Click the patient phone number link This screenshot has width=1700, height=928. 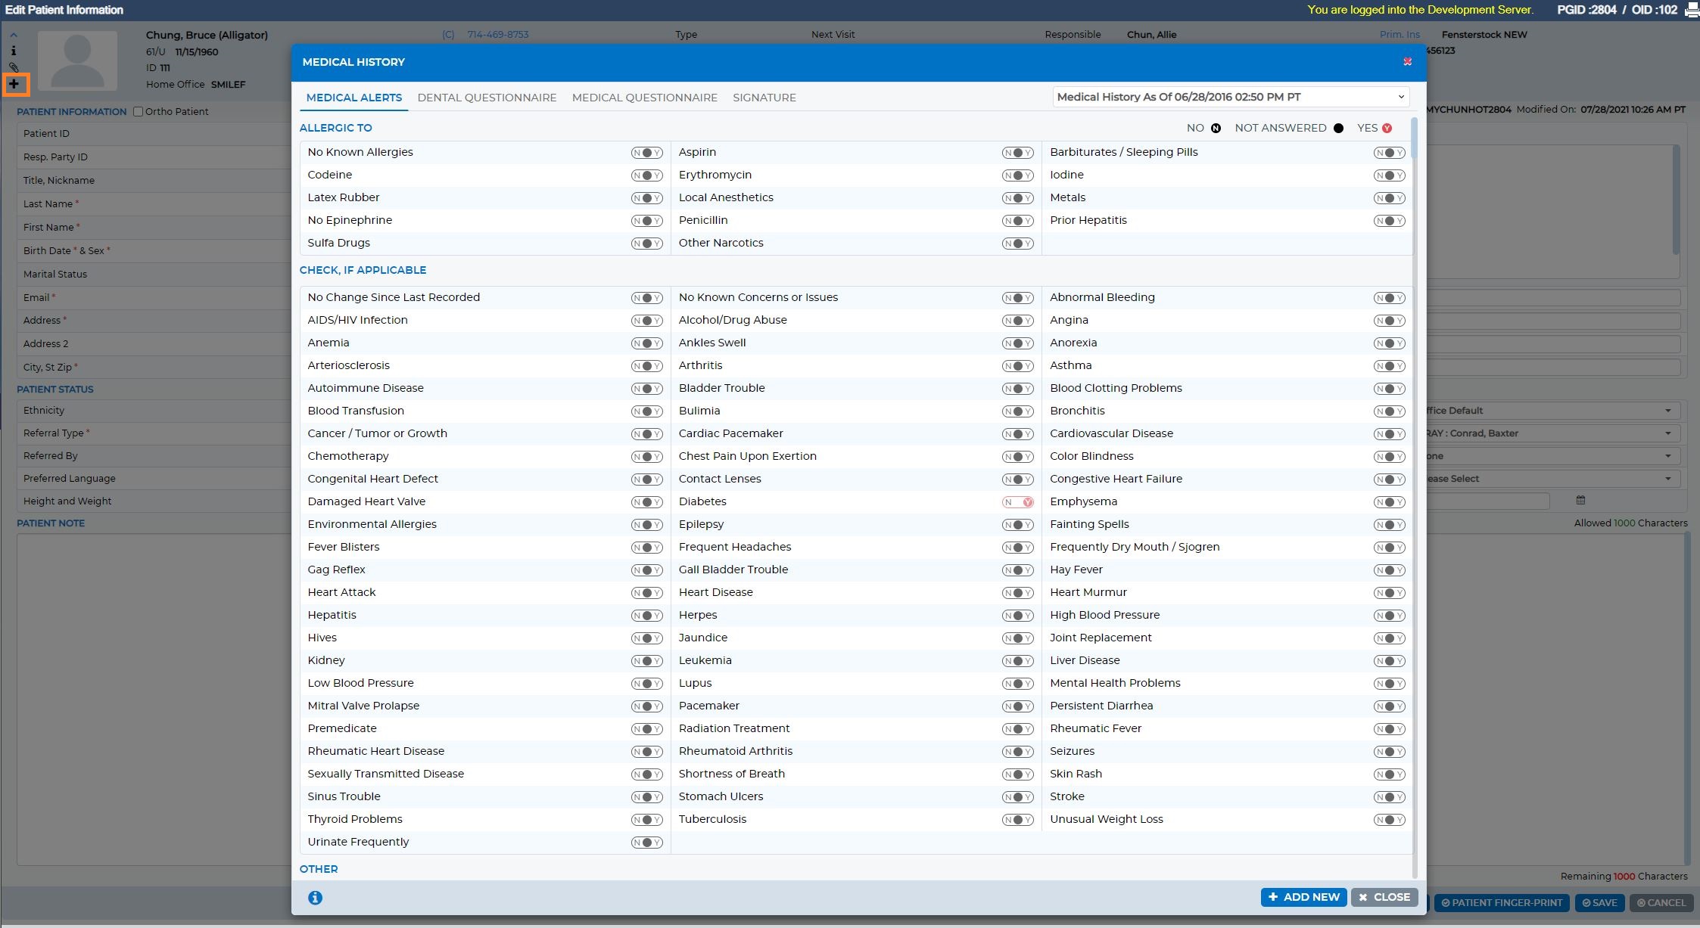[x=498, y=35]
